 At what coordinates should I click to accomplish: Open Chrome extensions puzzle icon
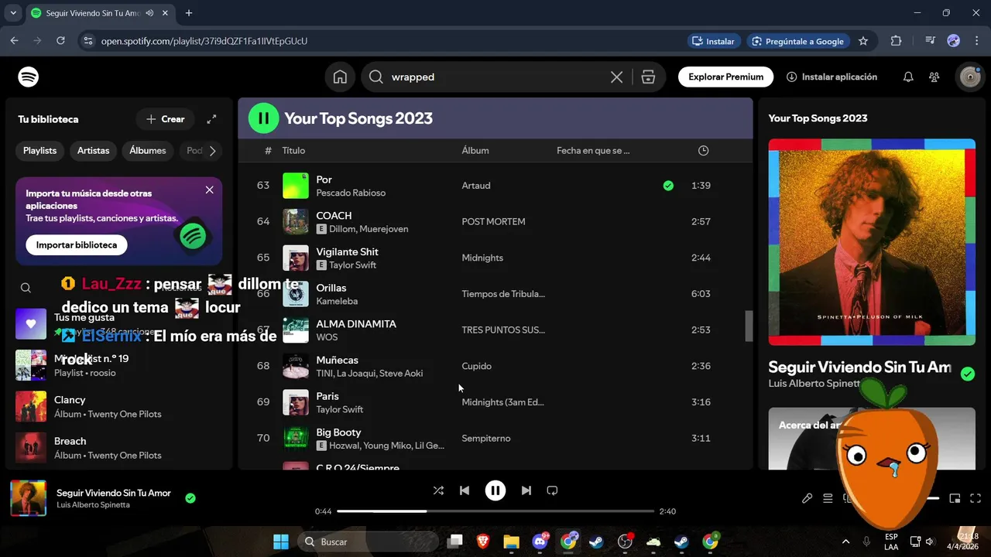(897, 41)
